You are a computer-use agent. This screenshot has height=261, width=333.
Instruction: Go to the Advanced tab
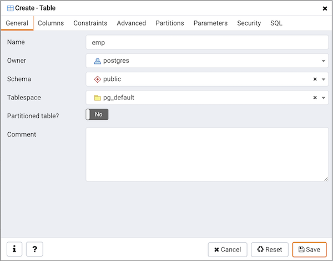point(131,23)
